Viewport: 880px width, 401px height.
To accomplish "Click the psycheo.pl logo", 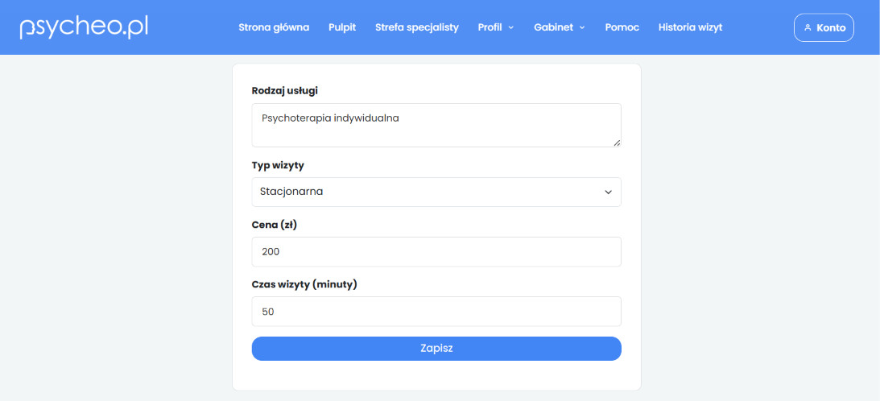I will pyautogui.click(x=85, y=27).
